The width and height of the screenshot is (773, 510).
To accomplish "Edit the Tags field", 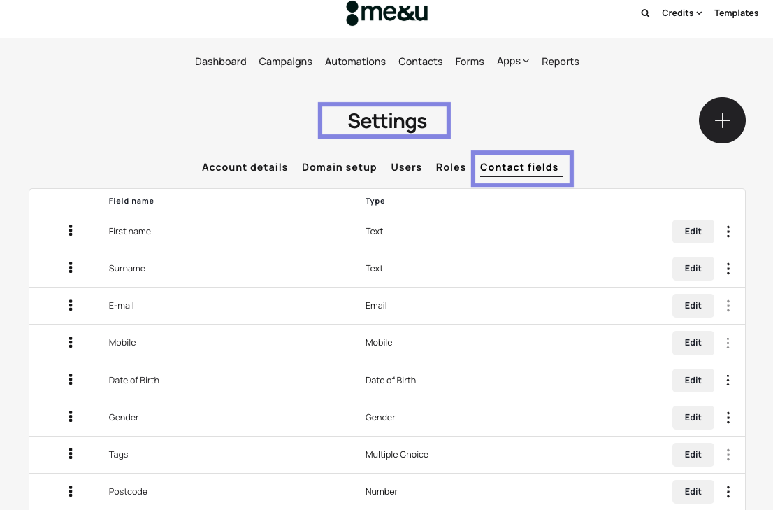I will tap(693, 455).
